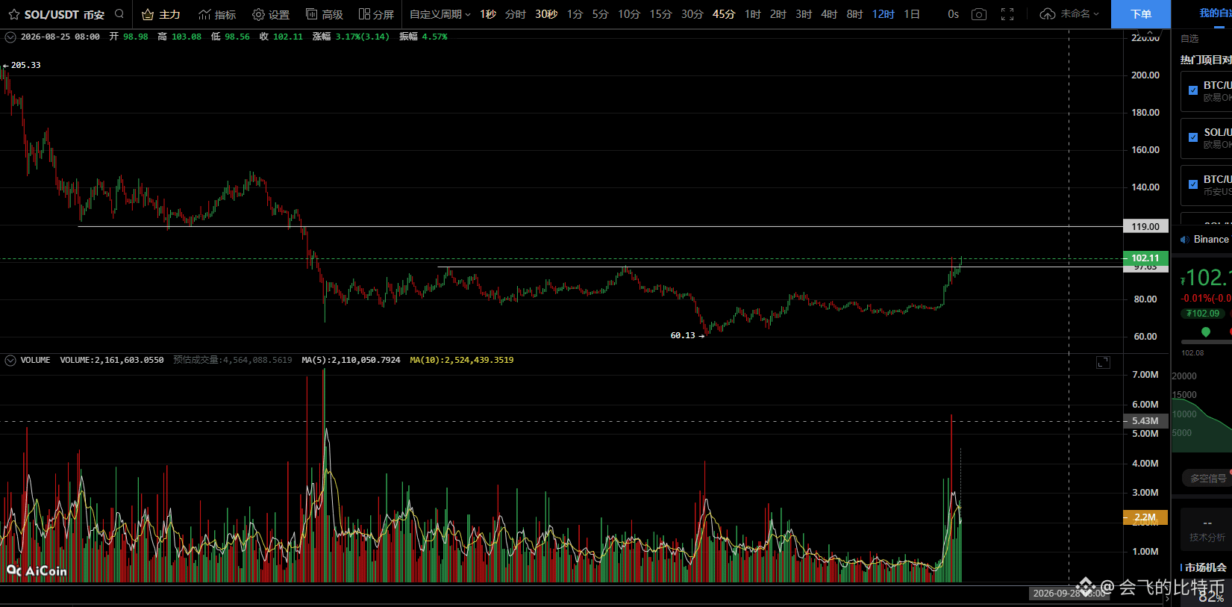Toggle the SOL/U watchlist checkbox
The height and width of the screenshot is (607, 1232).
tap(1192, 137)
